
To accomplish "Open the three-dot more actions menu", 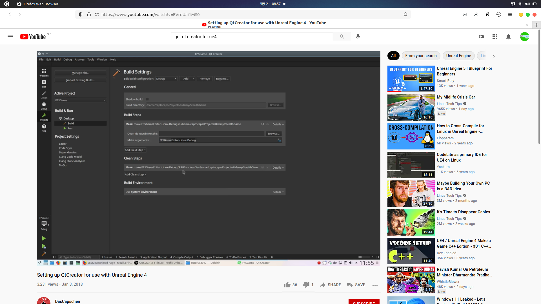I will pyautogui.click(x=375, y=285).
